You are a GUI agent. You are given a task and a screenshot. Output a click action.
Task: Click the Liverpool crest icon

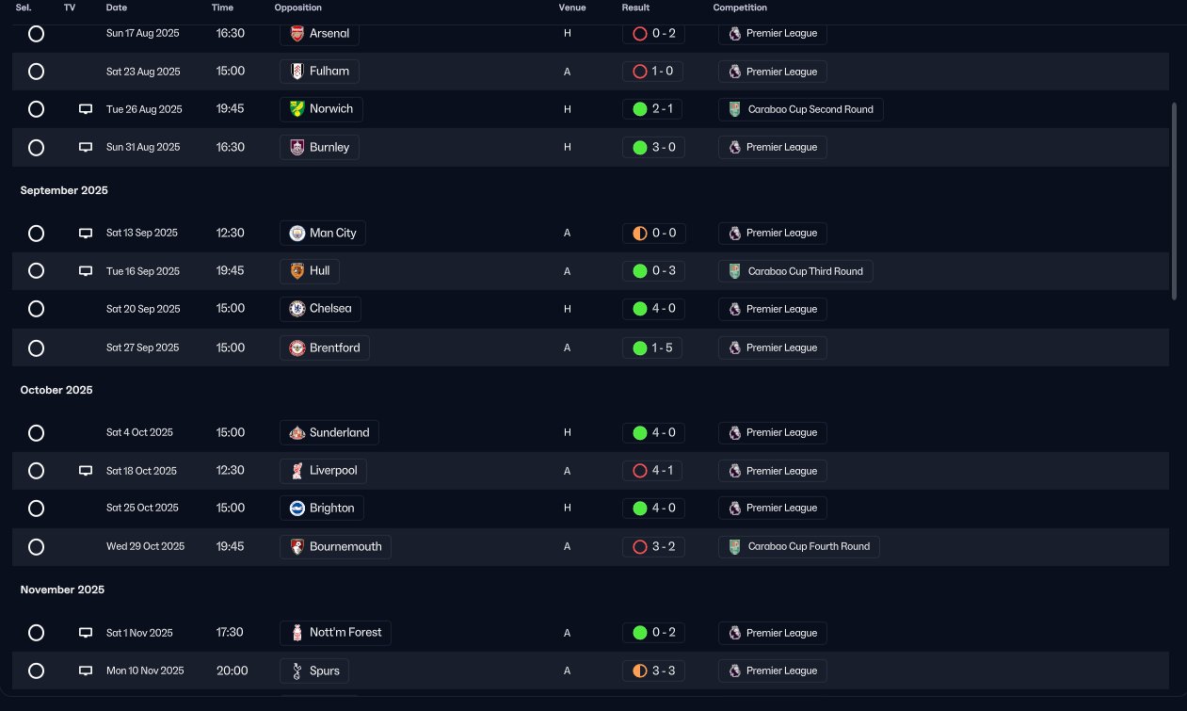click(297, 470)
